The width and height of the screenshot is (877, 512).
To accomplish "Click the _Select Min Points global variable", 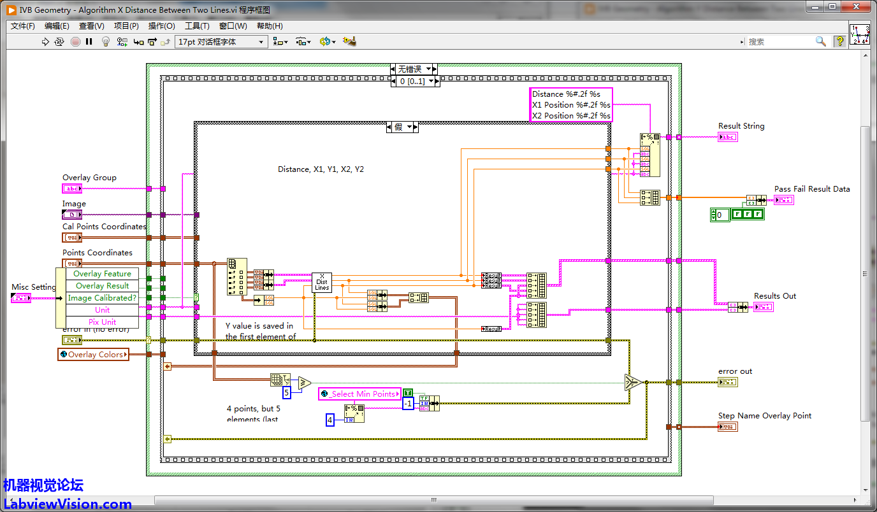I will click(360, 394).
